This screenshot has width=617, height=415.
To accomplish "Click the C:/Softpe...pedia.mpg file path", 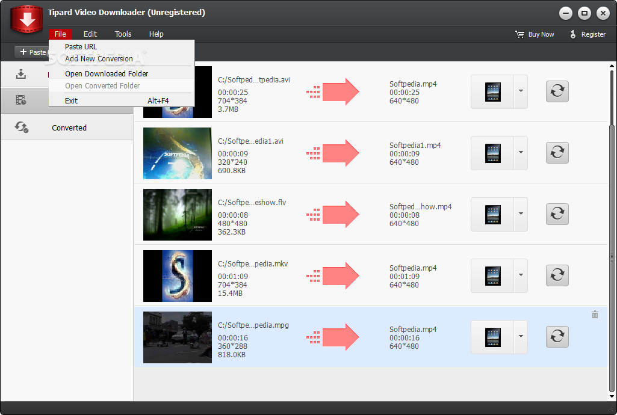I will pyautogui.click(x=253, y=325).
